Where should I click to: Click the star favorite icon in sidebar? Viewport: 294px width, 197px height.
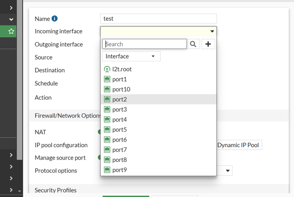click(11, 31)
